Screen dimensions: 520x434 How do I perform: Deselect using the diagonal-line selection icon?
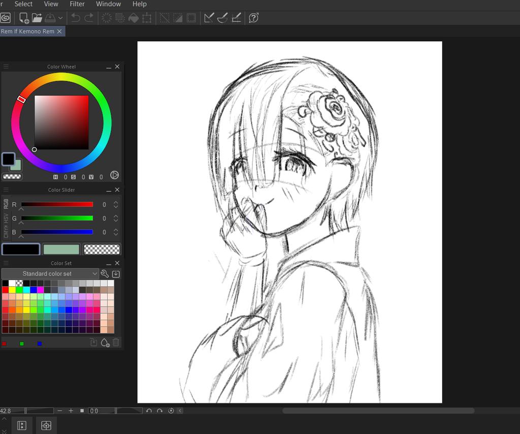point(165,18)
